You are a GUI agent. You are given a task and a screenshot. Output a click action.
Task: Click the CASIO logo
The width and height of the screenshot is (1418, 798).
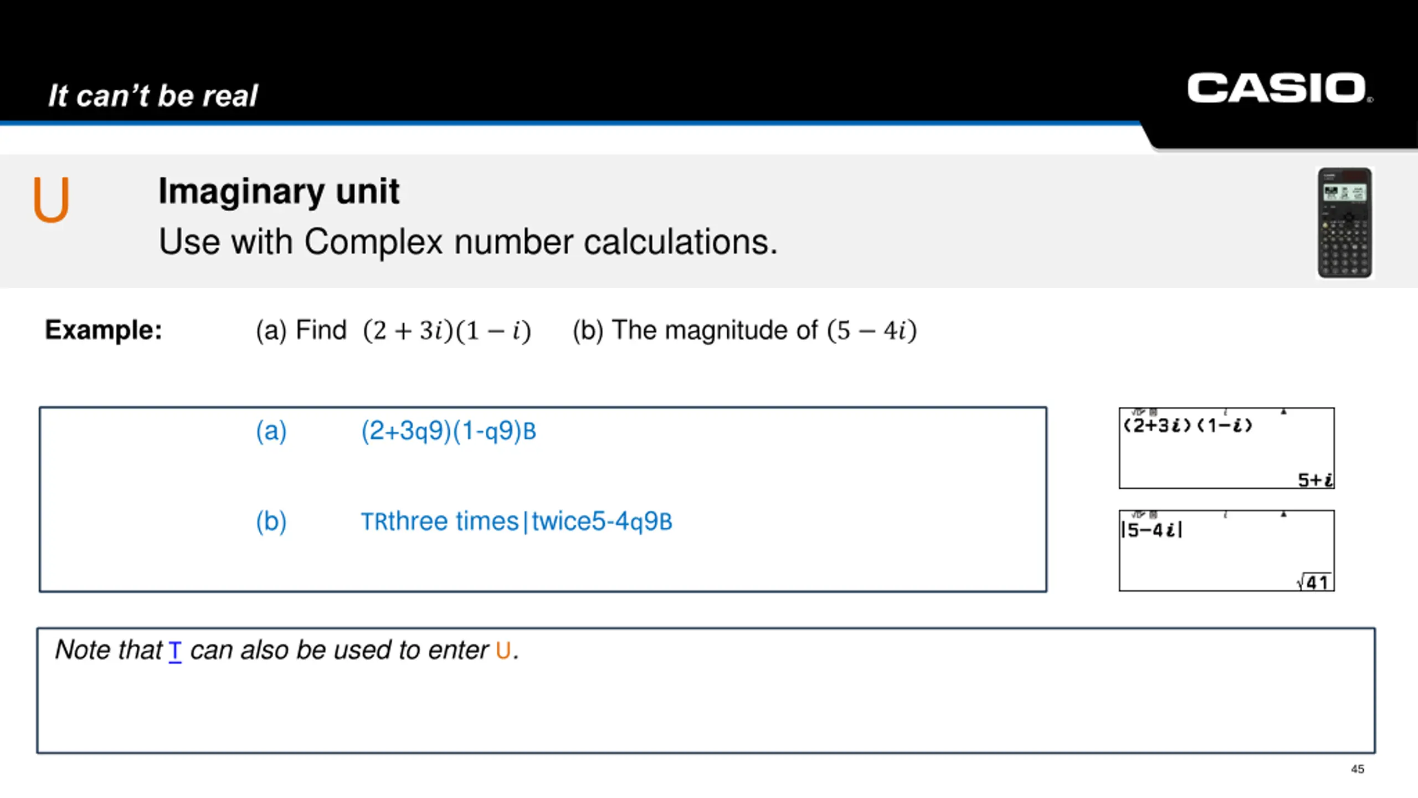(x=1280, y=88)
